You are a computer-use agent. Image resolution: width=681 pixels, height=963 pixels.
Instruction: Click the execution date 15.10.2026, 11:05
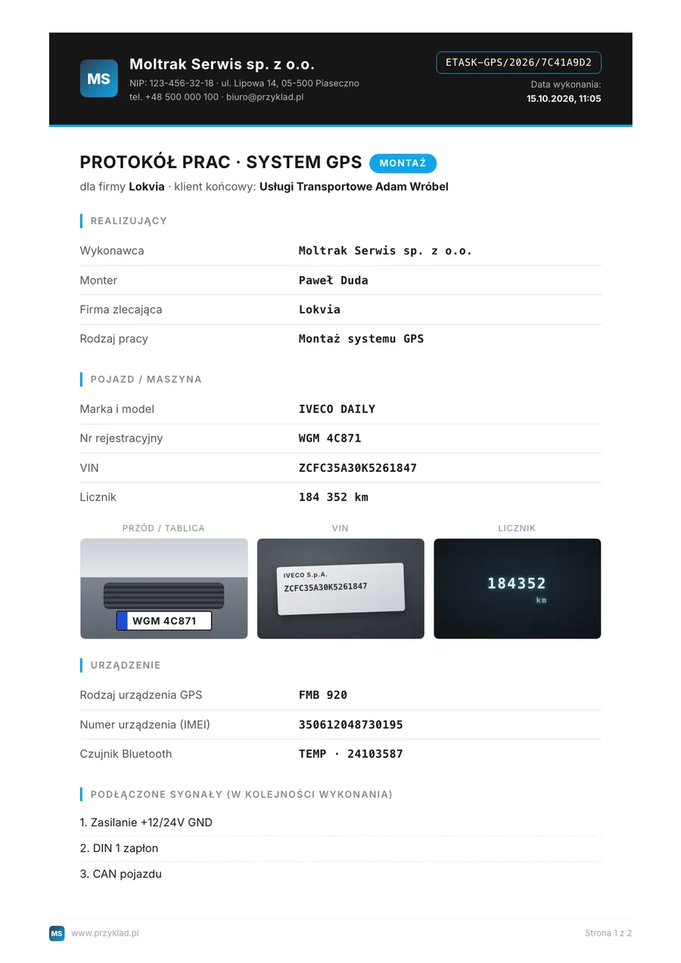coord(564,98)
